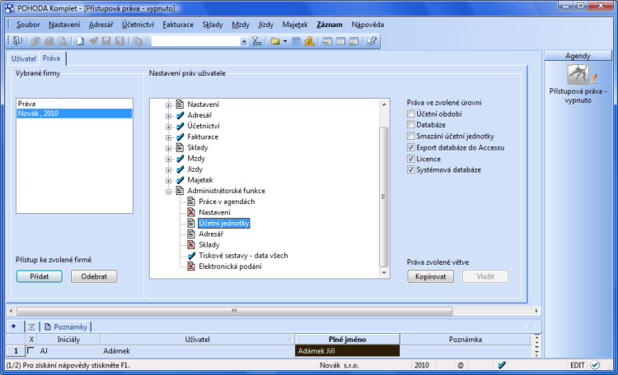Click the gold coins toolbar icon
The image size is (618, 375).
[309, 41]
